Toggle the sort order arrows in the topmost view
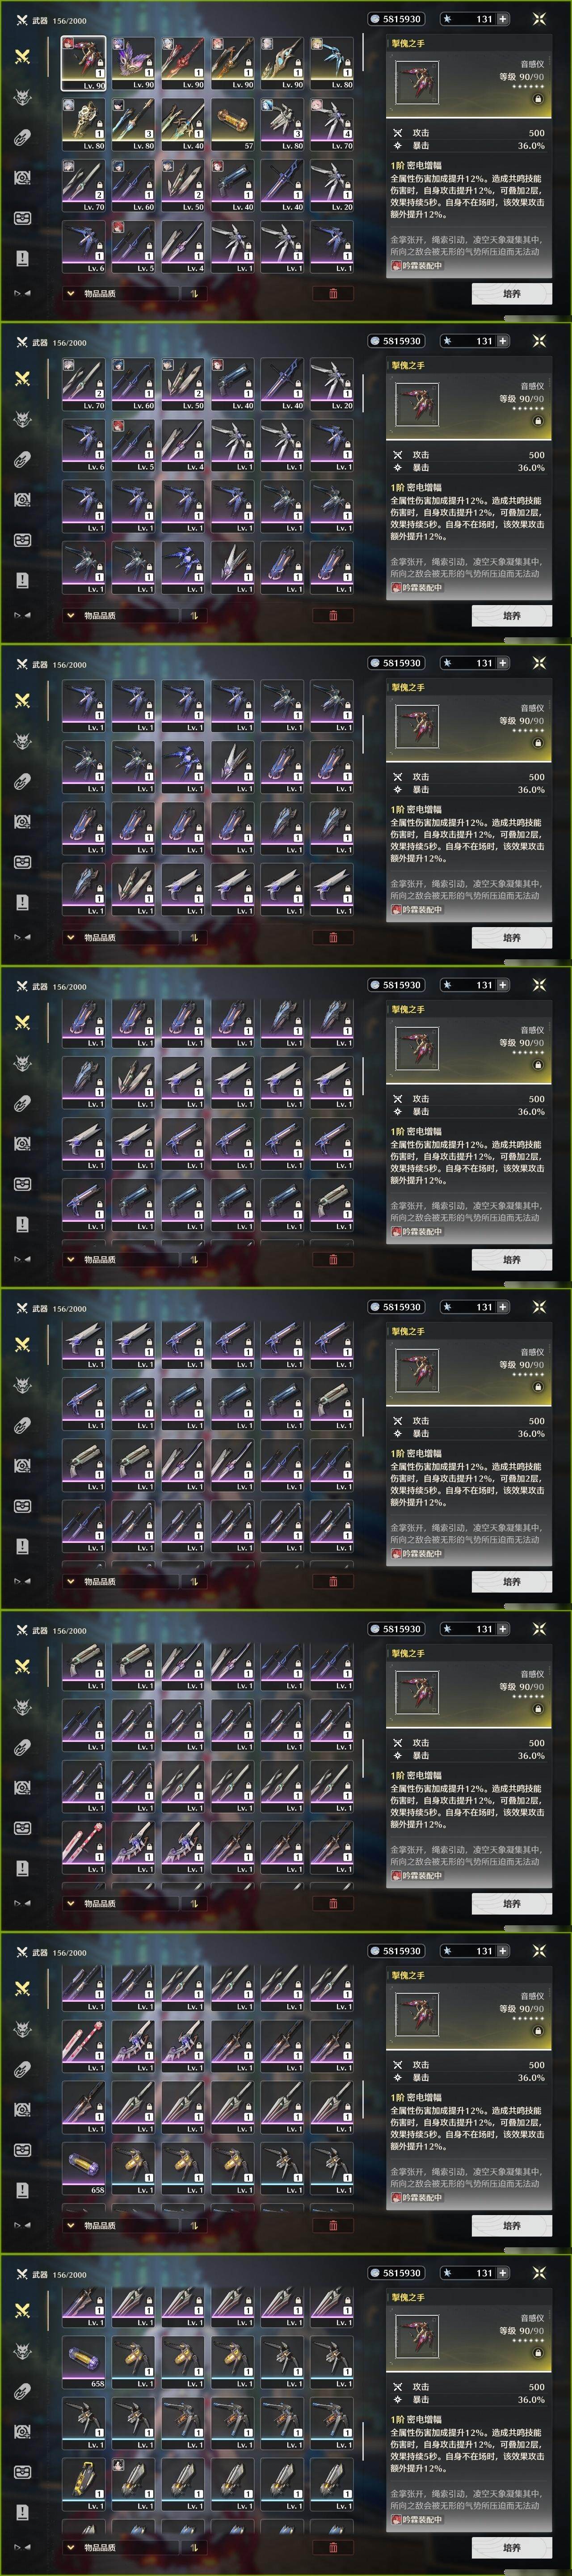Screen dimensions: 572x2576 click(x=193, y=293)
